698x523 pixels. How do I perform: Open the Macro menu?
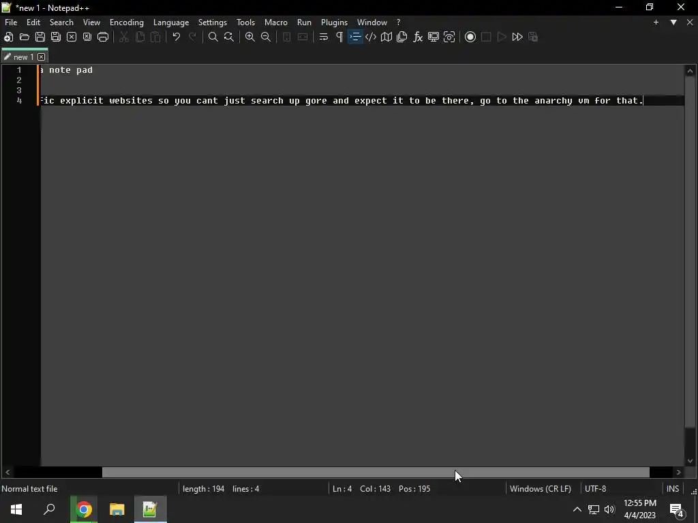pos(276,22)
